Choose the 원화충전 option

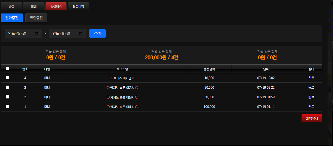[12, 18]
